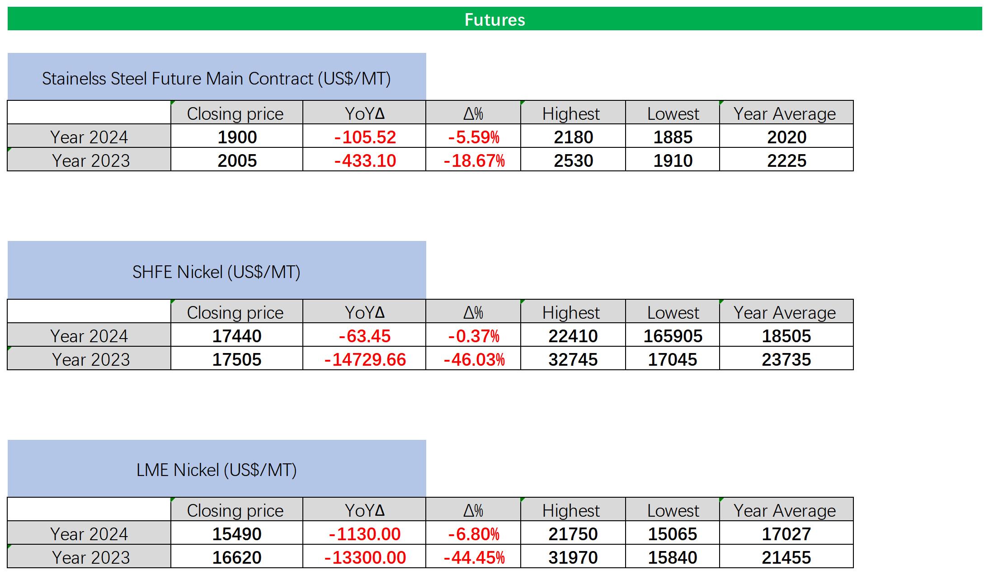The height and width of the screenshot is (575, 989).
Task: Select stainless steel 2024 closing price 1900
Action: point(237,137)
